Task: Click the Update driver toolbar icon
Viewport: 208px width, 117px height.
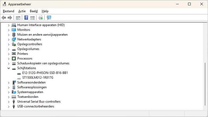Action: tap(40, 18)
